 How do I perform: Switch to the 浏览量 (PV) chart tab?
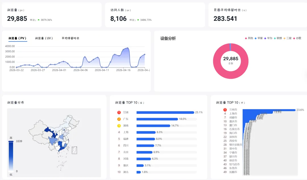click(17, 38)
